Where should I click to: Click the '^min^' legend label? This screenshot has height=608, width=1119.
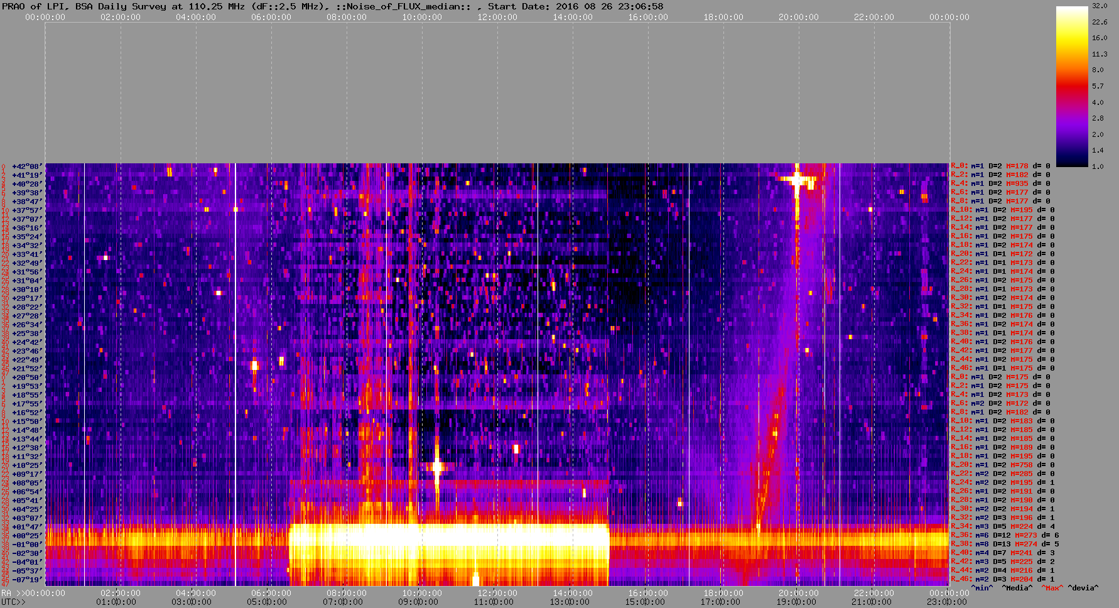(x=981, y=589)
